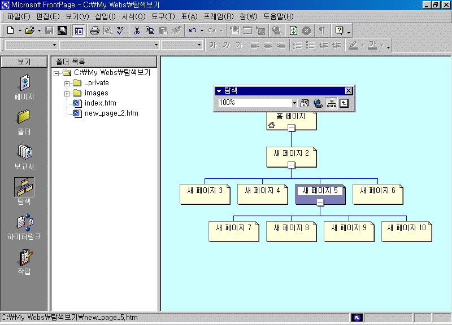Click the Copy toolbar icon
Image resolution: width=452 pixels, height=325 pixels.
point(150,30)
